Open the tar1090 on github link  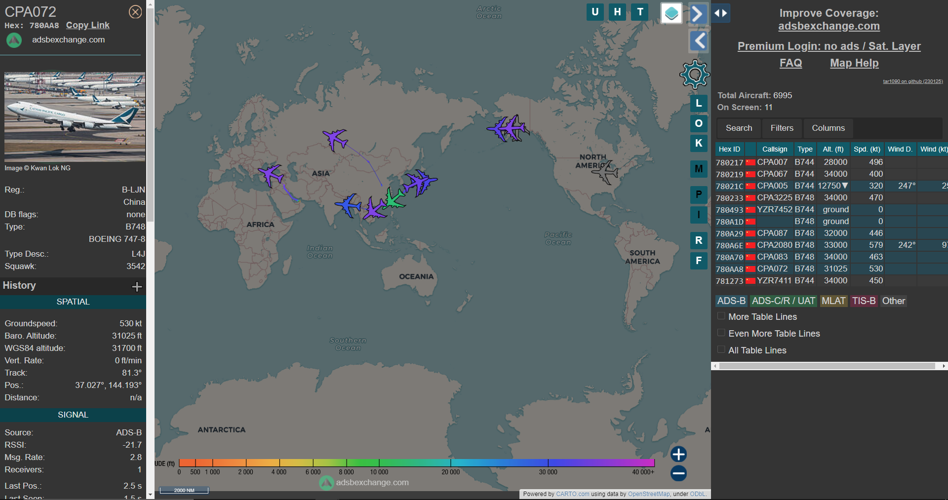click(x=913, y=81)
